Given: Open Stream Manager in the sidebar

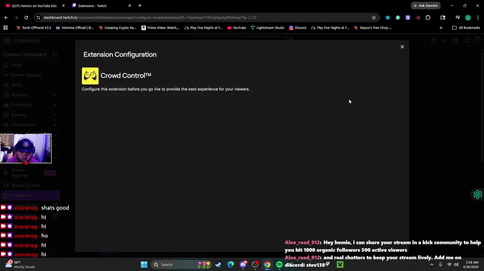Looking at the screenshot, I should [30, 75].
